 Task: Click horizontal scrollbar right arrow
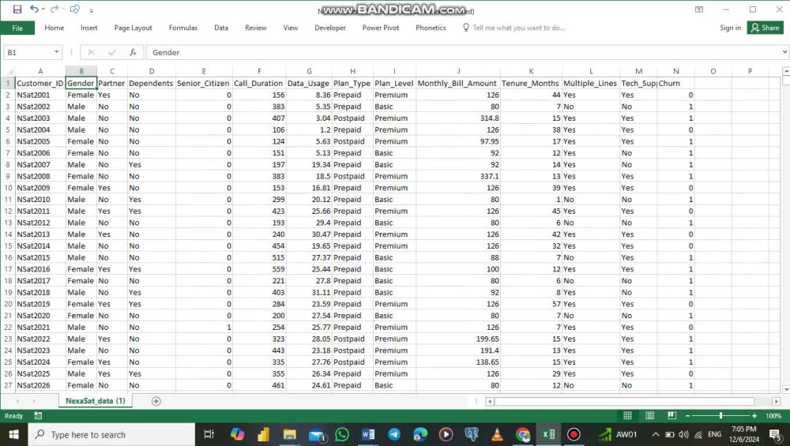pyautogui.click(x=776, y=401)
